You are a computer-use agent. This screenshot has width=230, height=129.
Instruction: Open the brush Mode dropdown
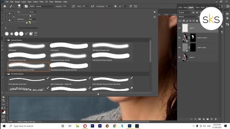tap(45, 6)
